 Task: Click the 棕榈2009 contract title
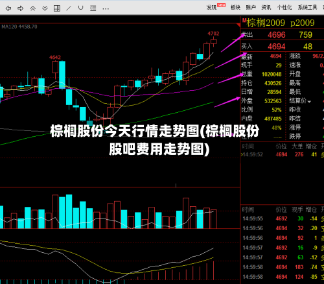266,23
